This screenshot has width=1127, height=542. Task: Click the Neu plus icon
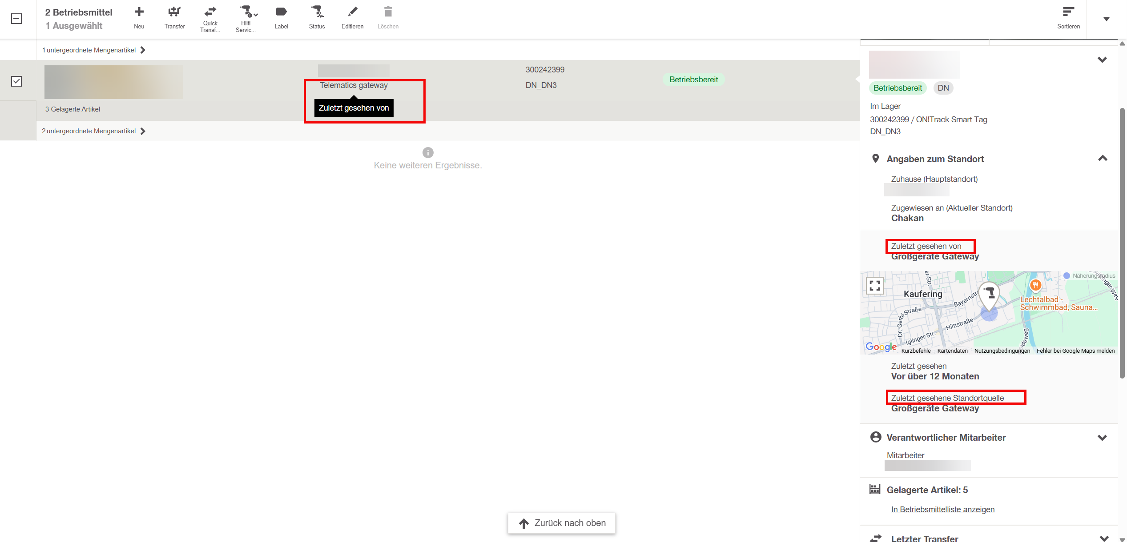[x=139, y=12]
